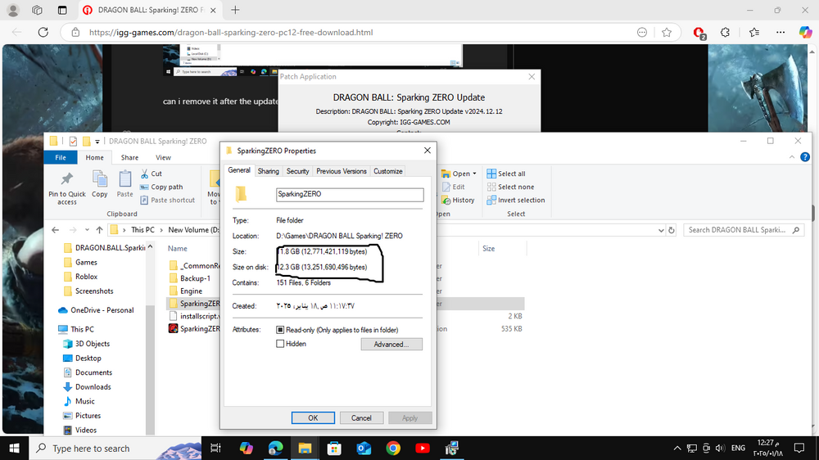819x460 pixels.
Task: Click Cancel in Properties dialog
Action: click(361, 417)
